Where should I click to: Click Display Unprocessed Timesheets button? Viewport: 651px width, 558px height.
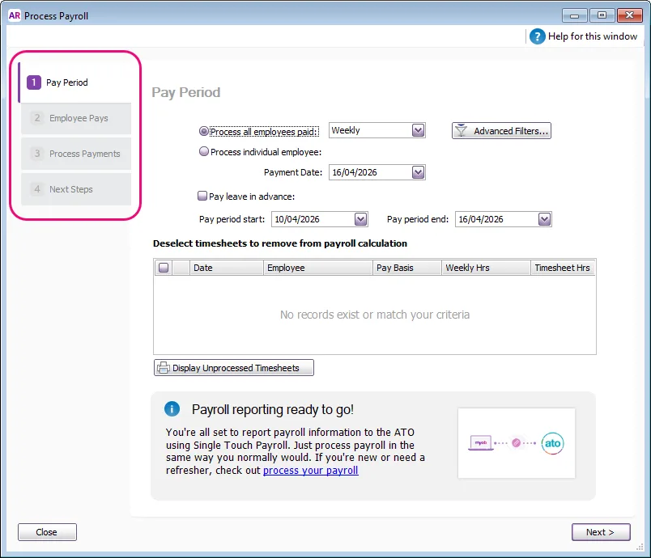[x=234, y=368]
